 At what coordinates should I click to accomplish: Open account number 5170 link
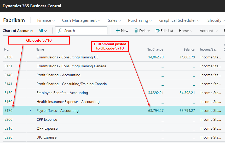pyautogui.click(x=8, y=111)
